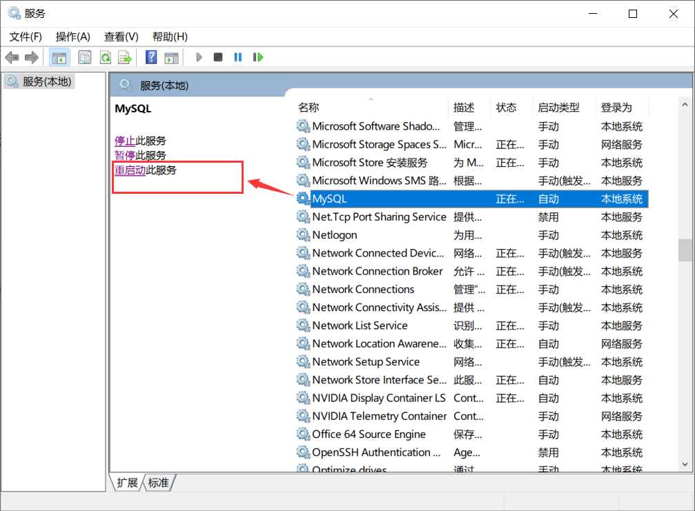
Task: Open the 操作(A) menu
Action: tap(73, 37)
